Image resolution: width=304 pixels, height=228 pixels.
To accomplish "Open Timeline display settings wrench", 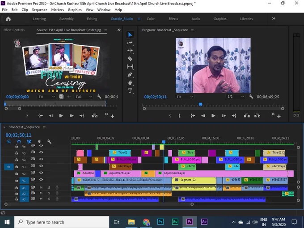I will 49,142.
